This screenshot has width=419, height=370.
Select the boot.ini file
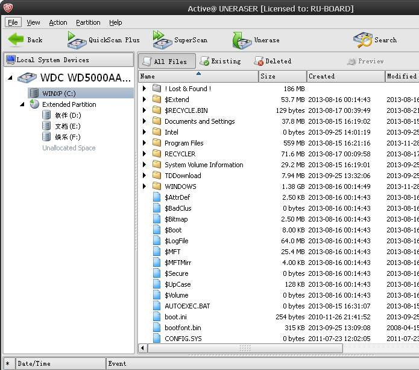coord(175,317)
